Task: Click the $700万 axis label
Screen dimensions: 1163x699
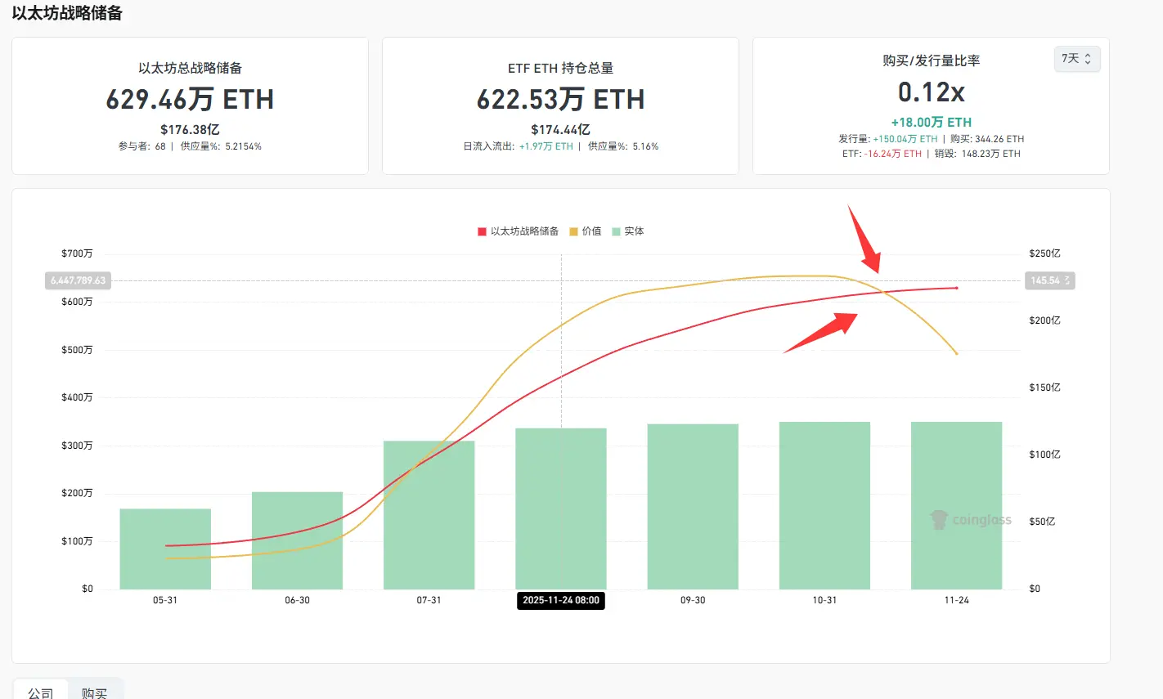Action: coord(77,253)
